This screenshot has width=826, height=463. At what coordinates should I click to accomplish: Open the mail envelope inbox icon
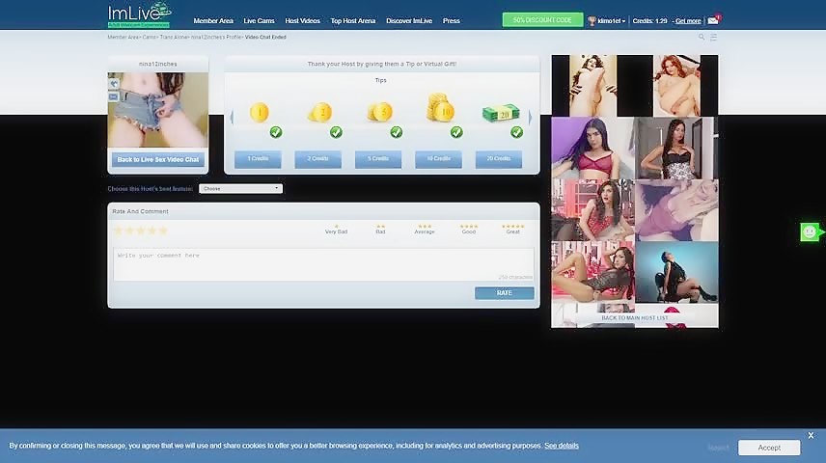tap(713, 20)
